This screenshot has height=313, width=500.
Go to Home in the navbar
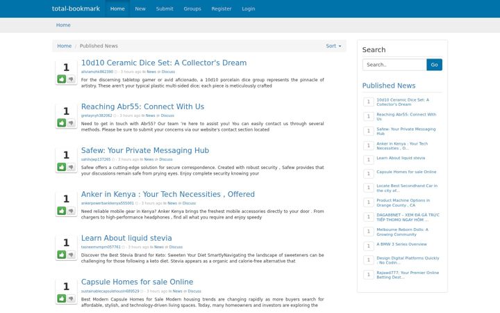117,8
